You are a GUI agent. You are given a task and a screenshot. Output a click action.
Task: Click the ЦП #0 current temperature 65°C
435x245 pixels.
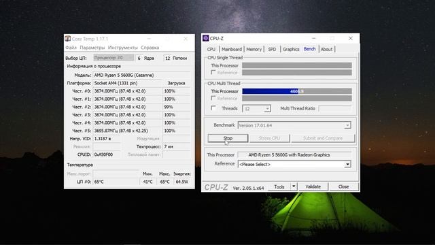pyautogui.click(x=99, y=182)
